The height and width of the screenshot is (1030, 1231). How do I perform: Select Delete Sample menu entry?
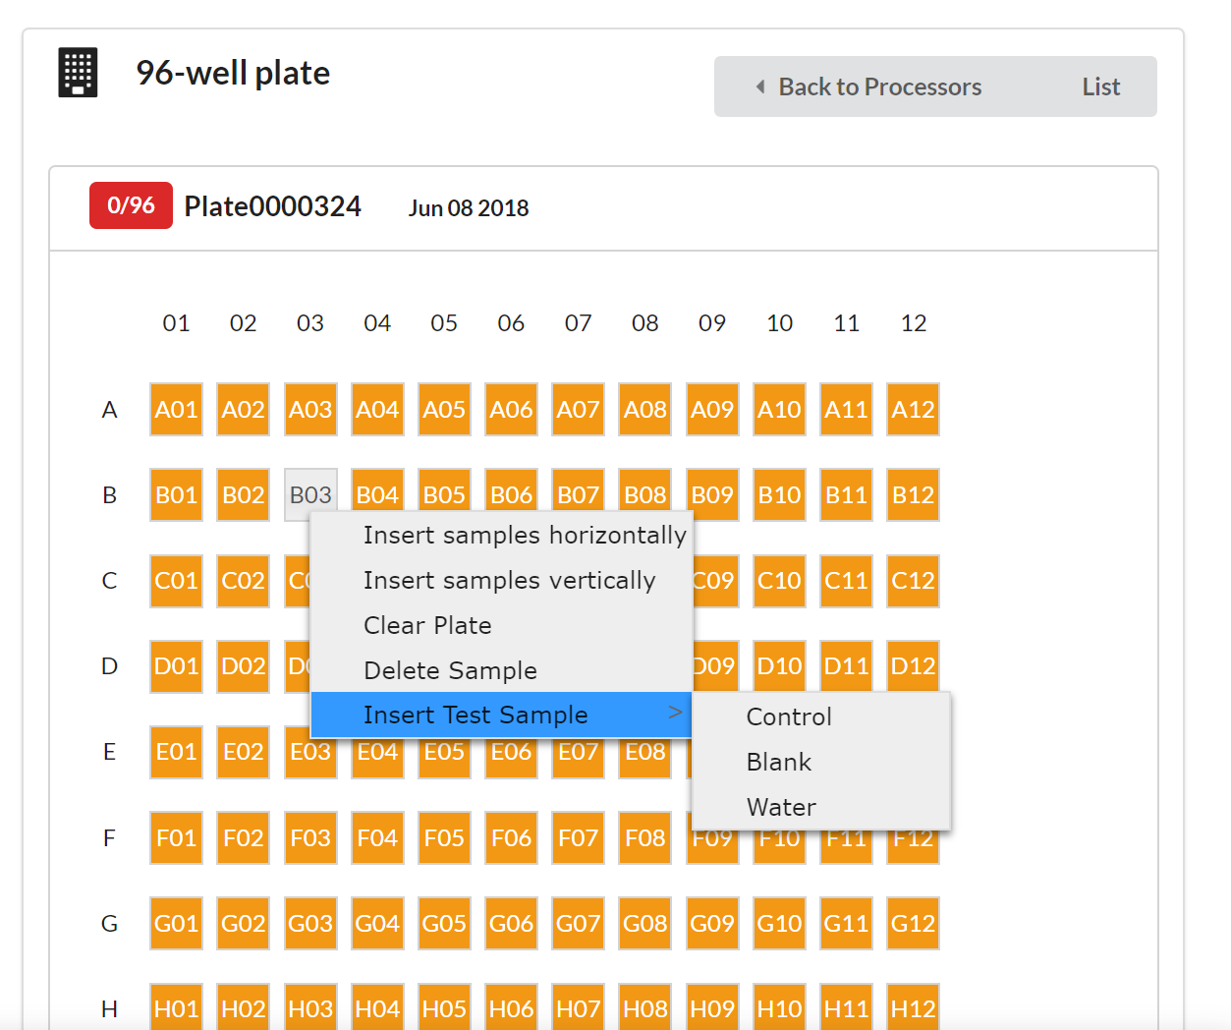coord(450,671)
